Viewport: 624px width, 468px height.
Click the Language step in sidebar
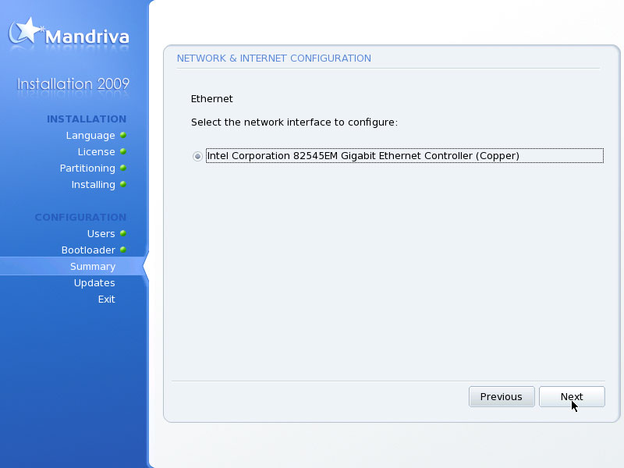pos(90,135)
